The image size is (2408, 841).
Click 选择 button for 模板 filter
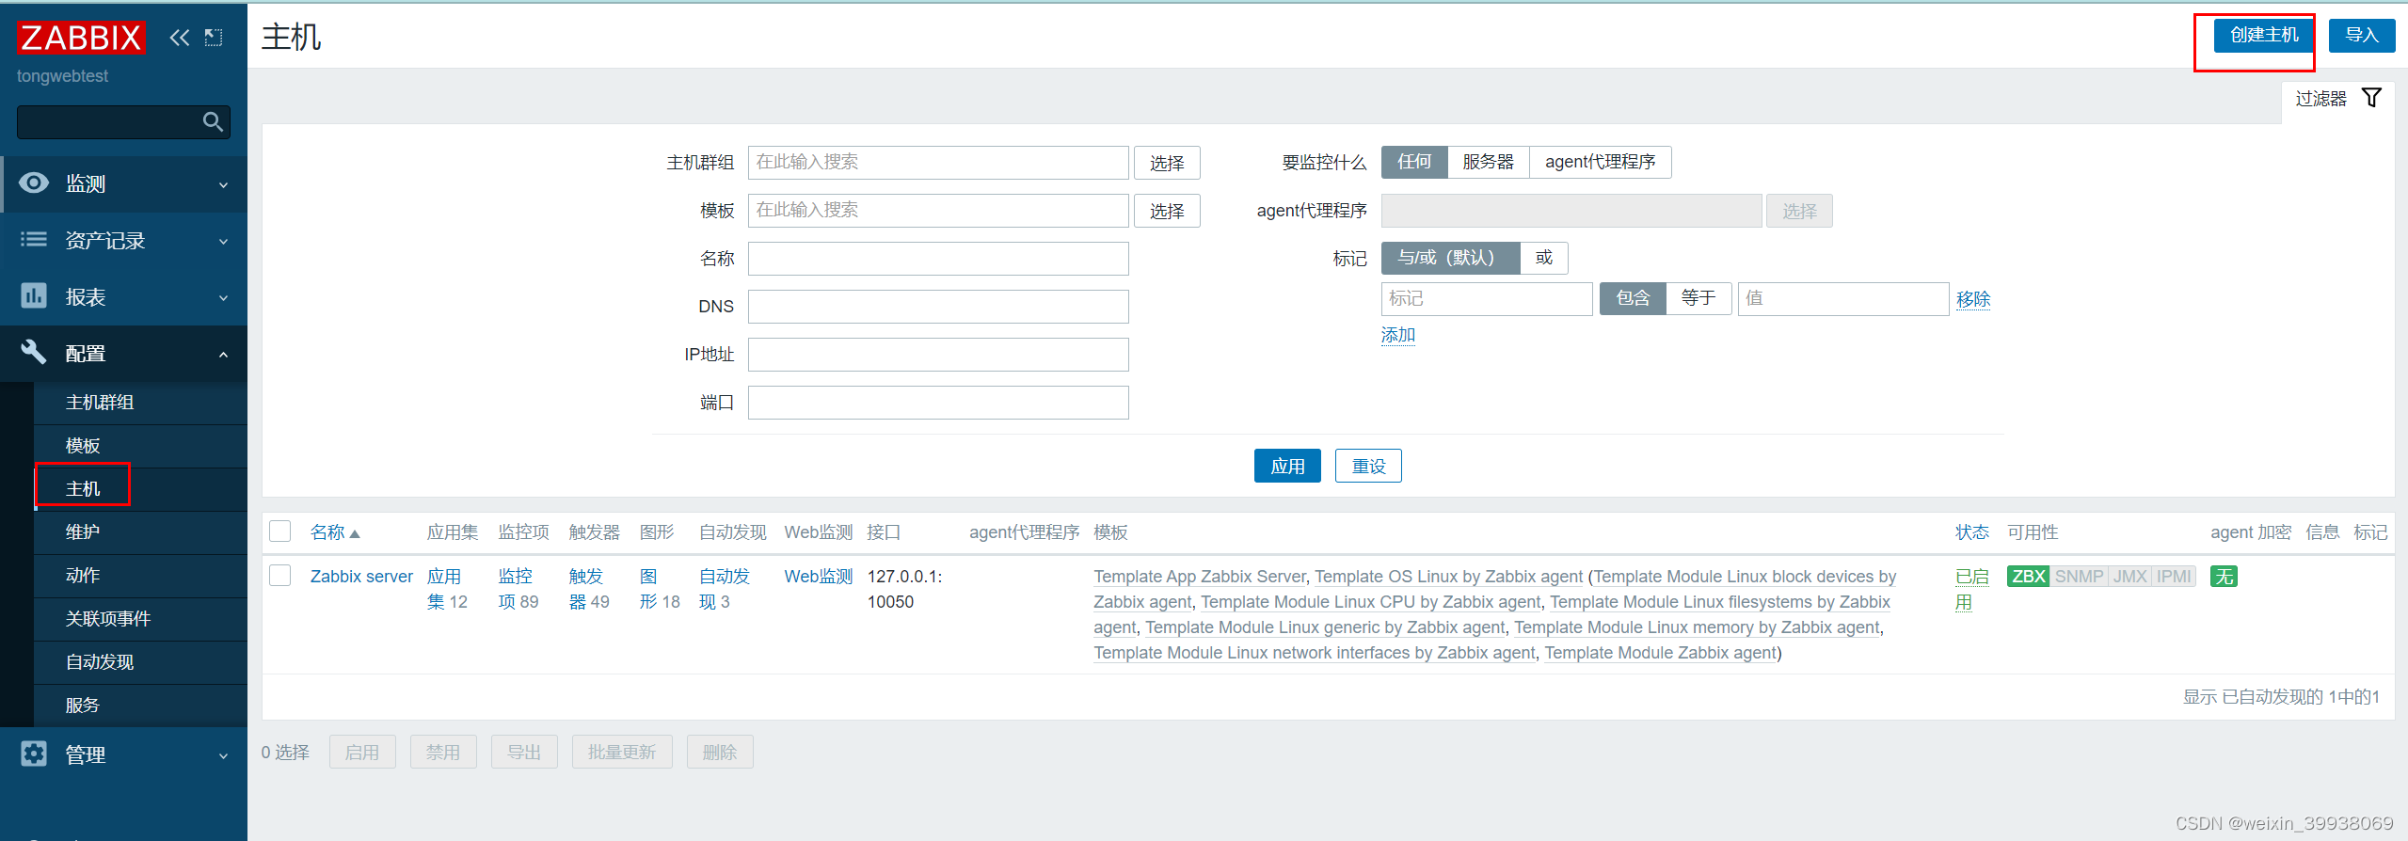tap(1167, 211)
